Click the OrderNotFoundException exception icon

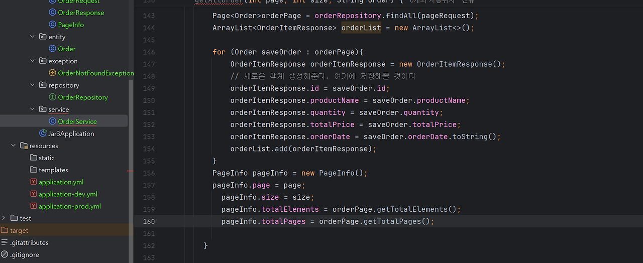(x=53, y=73)
